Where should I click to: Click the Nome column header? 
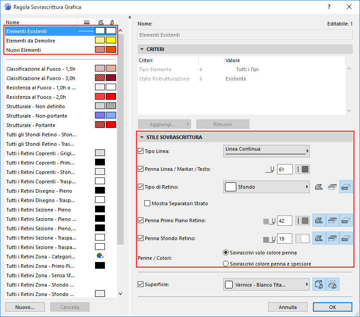click(x=41, y=22)
